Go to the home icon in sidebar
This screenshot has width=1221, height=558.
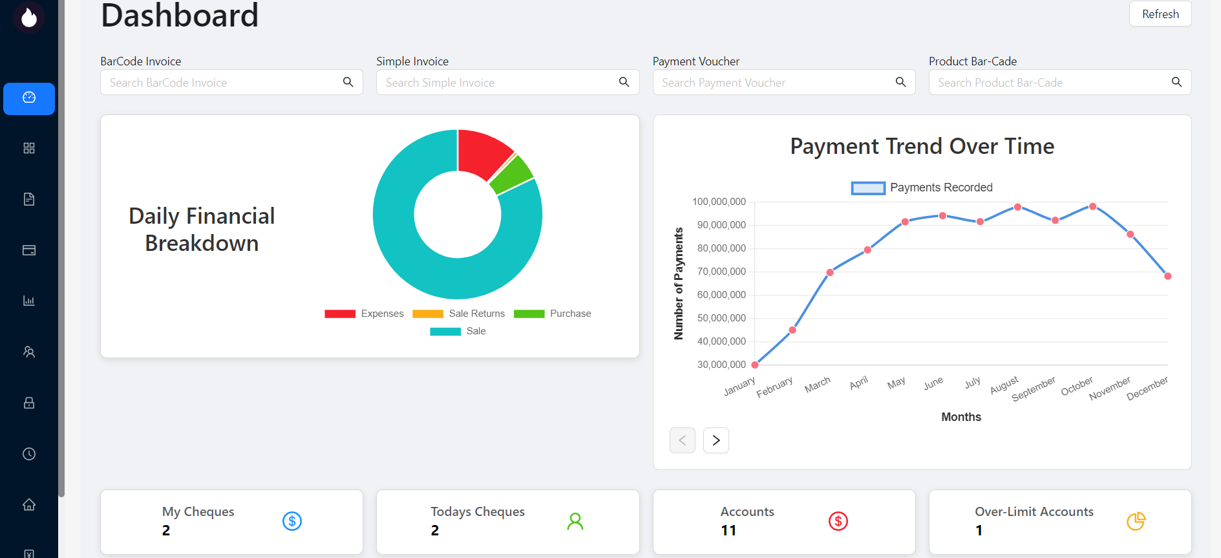(x=29, y=504)
